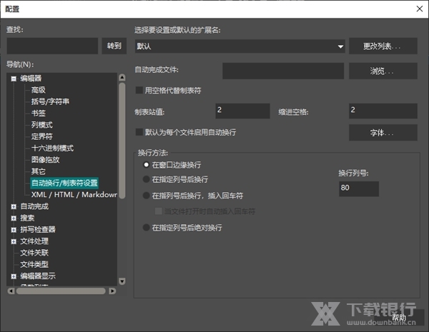Click navigation tree scroll up arrow
429x332 pixels.
coord(122,78)
